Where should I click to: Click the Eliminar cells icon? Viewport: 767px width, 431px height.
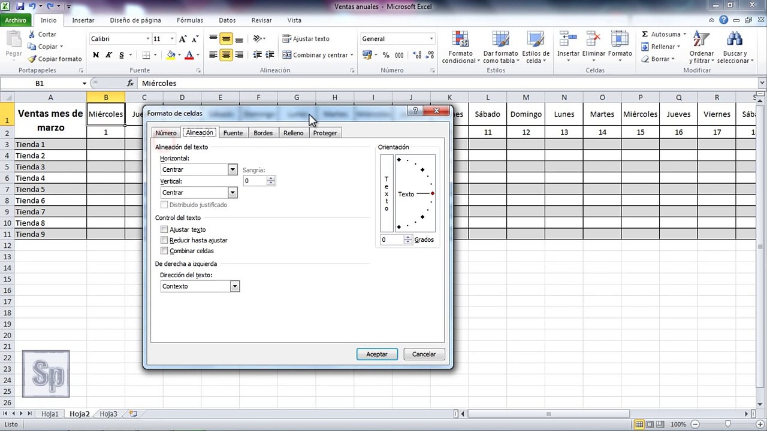click(x=594, y=40)
